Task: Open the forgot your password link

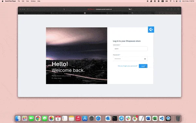Action: click(x=127, y=66)
